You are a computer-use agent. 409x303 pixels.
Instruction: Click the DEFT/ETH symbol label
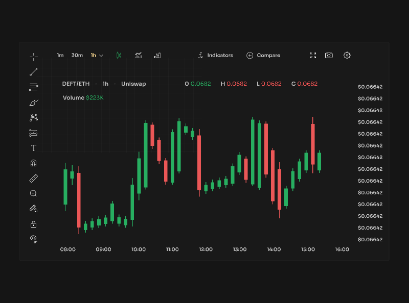click(x=76, y=84)
